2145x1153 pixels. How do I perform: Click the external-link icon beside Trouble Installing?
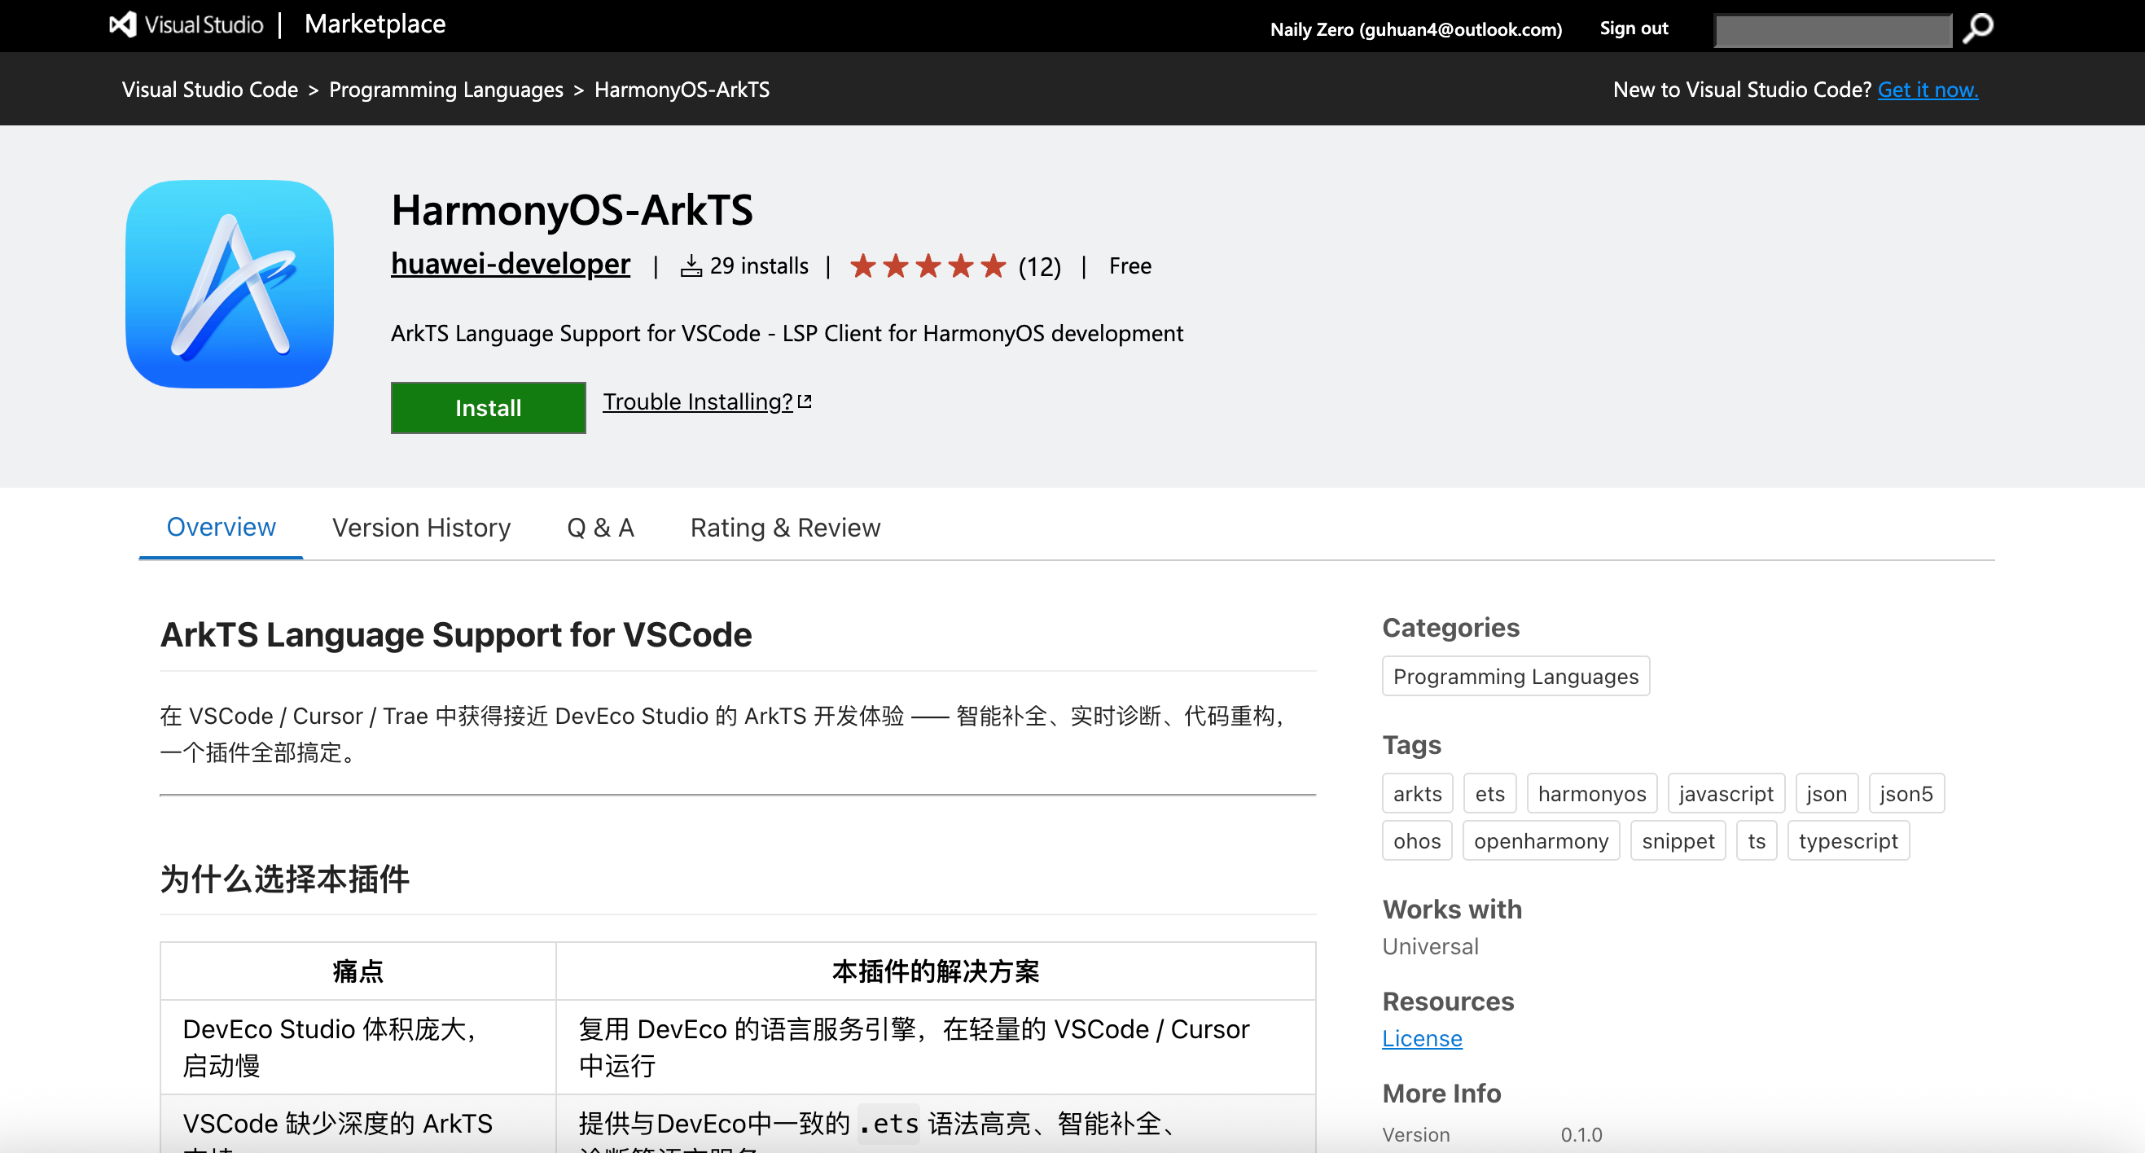[805, 401]
